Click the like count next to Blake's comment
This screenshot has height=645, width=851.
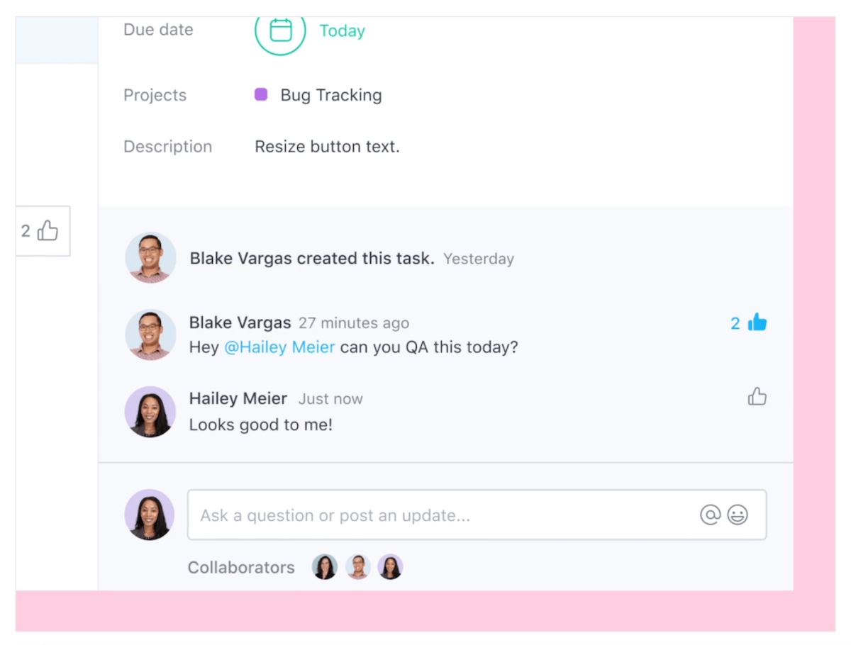pos(735,322)
